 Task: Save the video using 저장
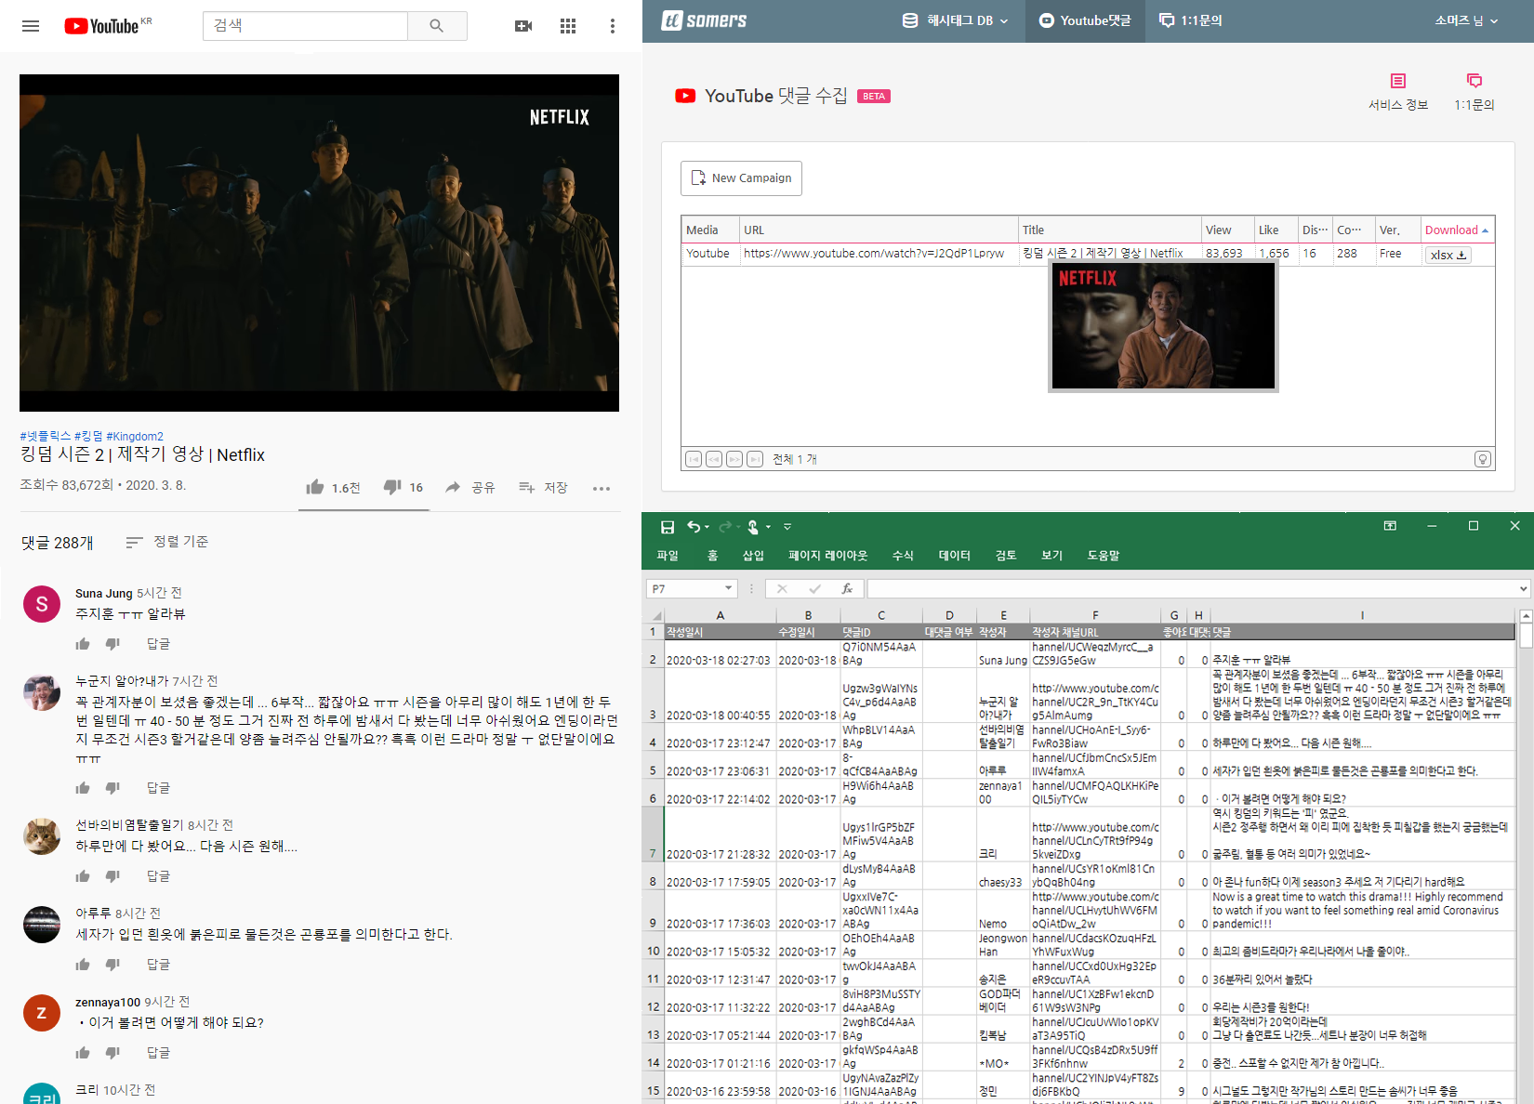pyautogui.click(x=543, y=487)
